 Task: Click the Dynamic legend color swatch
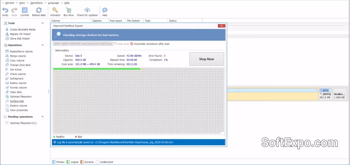pyautogui.click(x=82, y=162)
